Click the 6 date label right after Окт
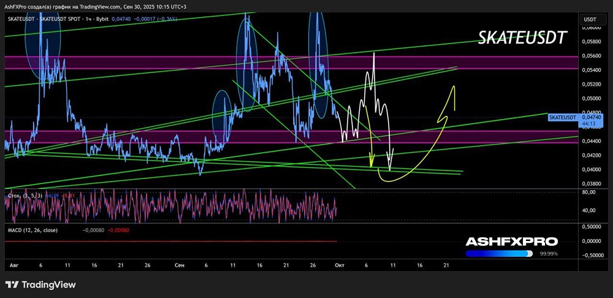 click(366, 265)
